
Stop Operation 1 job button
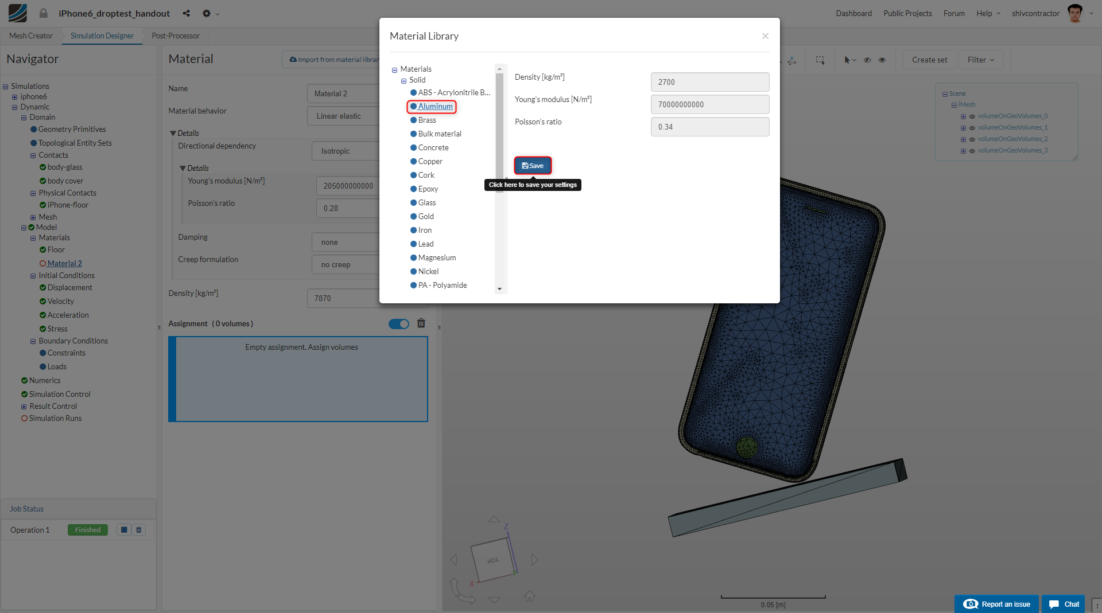coord(124,530)
